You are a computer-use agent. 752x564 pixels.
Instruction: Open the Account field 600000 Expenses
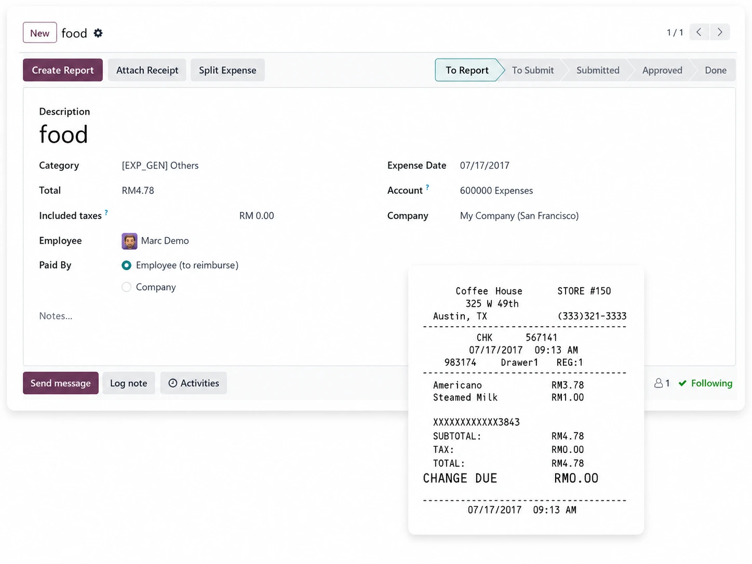point(496,191)
